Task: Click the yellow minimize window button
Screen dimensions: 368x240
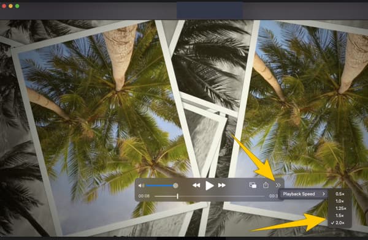Action: click(x=10, y=6)
